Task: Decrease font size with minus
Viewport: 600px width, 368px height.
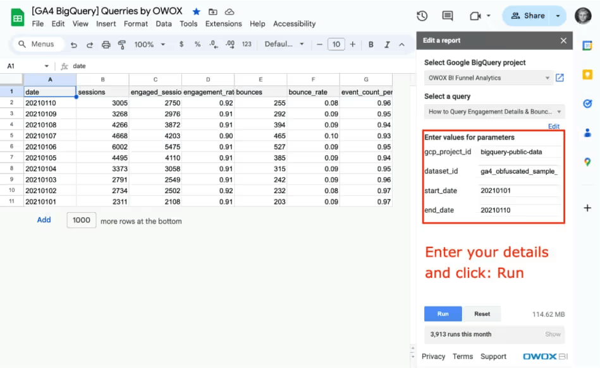Action: coord(319,44)
